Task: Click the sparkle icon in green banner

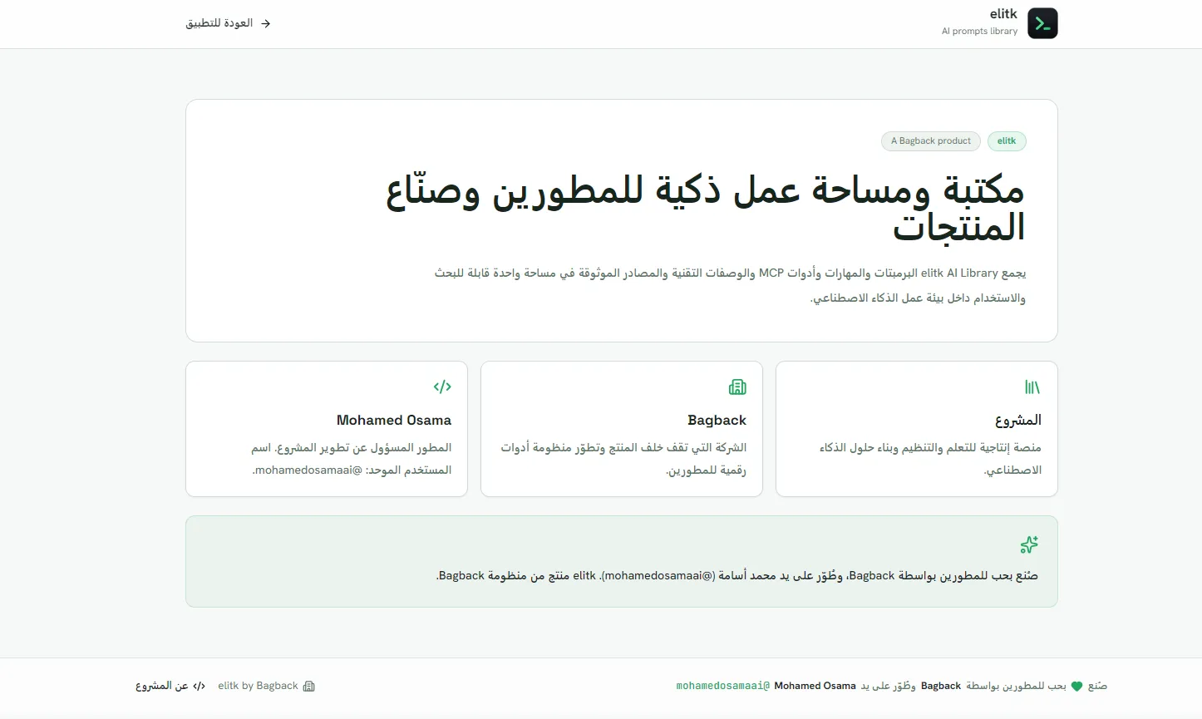Action: [1029, 545]
